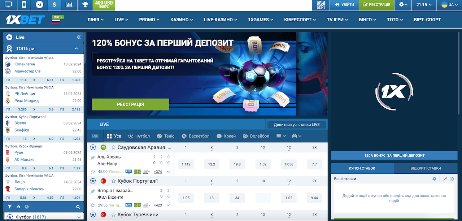The width and height of the screenshot is (462, 221).
Task: Open the desktop app icon in top bar
Action: [8, 5]
